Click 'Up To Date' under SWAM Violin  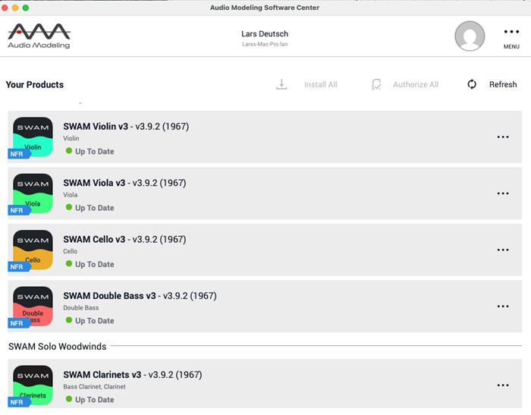pos(95,152)
